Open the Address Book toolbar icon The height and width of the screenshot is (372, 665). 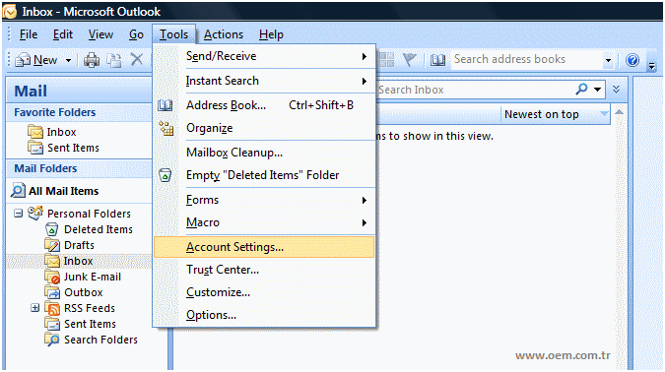(x=437, y=60)
